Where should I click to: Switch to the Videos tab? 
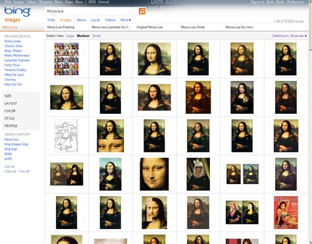110,20
